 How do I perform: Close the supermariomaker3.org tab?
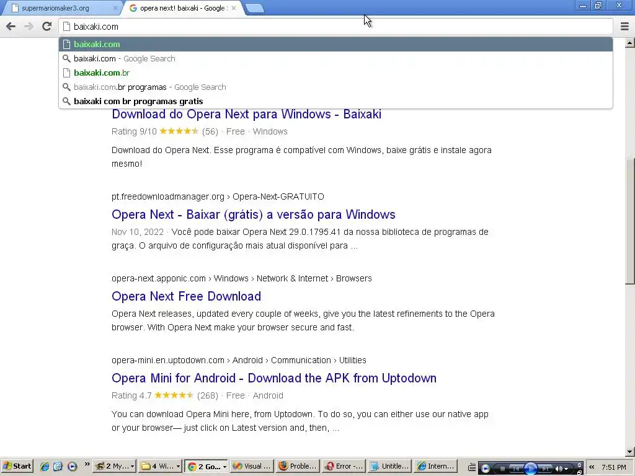tap(115, 8)
